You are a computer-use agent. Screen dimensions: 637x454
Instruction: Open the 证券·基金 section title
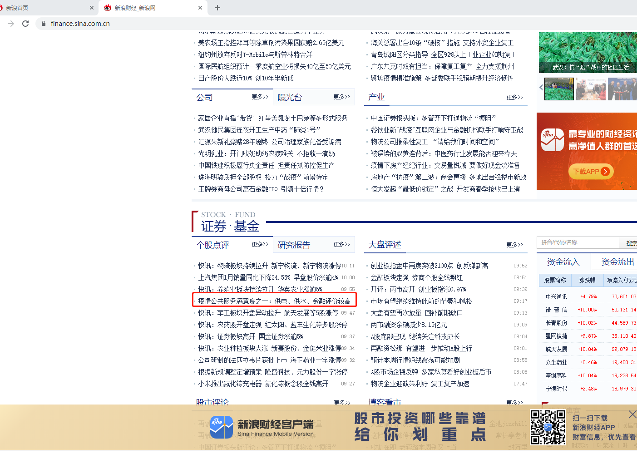point(230,226)
